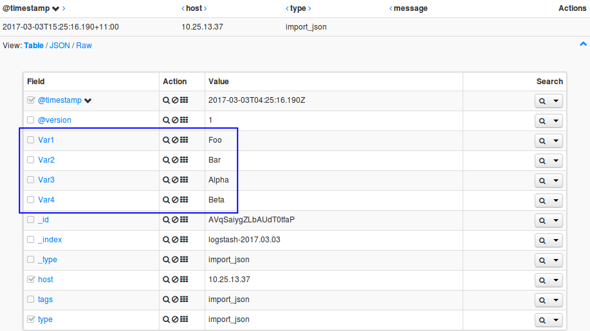Viewport: 590px width, 331px height.
Task: Click magnifier action icon for _id row
Action: click(166, 220)
